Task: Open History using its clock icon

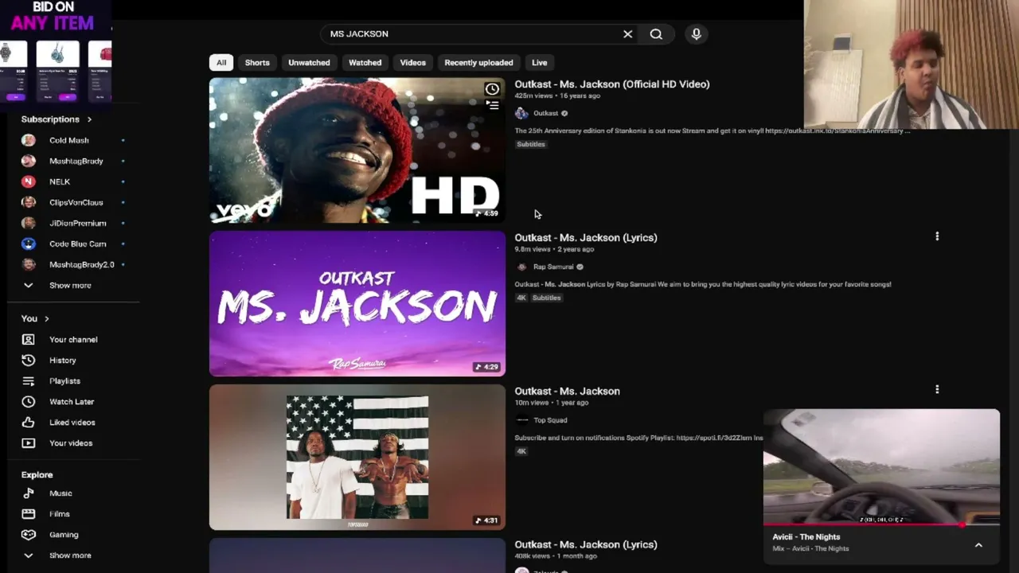Action: tap(29, 361)
